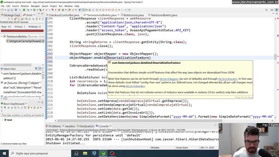The image size is (279, 157).
Task: Collapse the TesteJunoBoleto test tree node
Action: pos(2,36)
